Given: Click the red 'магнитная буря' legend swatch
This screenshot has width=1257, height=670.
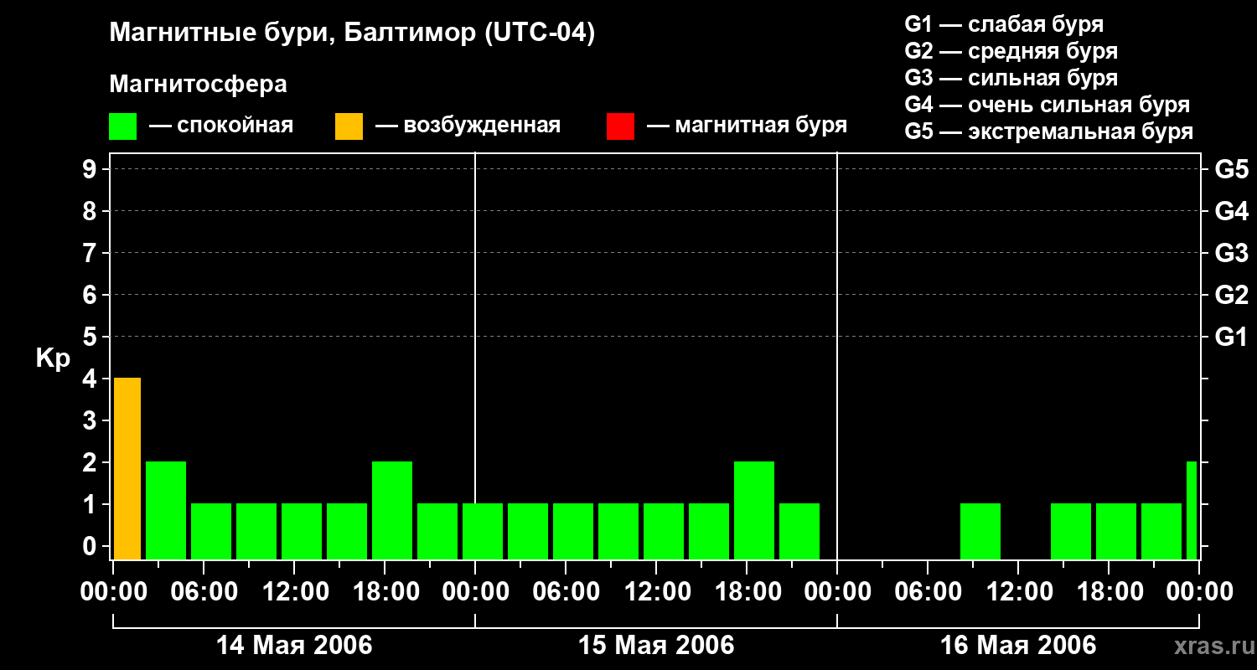Looking at the screenshot, I should pyautogui.click(x=620, y=126).
